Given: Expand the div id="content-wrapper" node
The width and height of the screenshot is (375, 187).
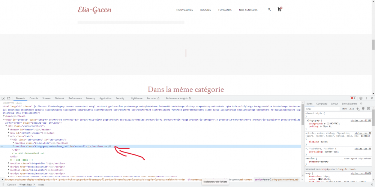Looking at the screenshot, I should pos(9,133).
